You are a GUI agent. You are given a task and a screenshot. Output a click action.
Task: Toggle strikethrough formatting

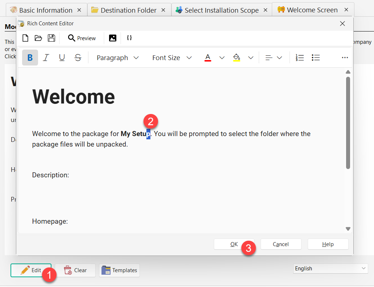[x=78, y=57]
